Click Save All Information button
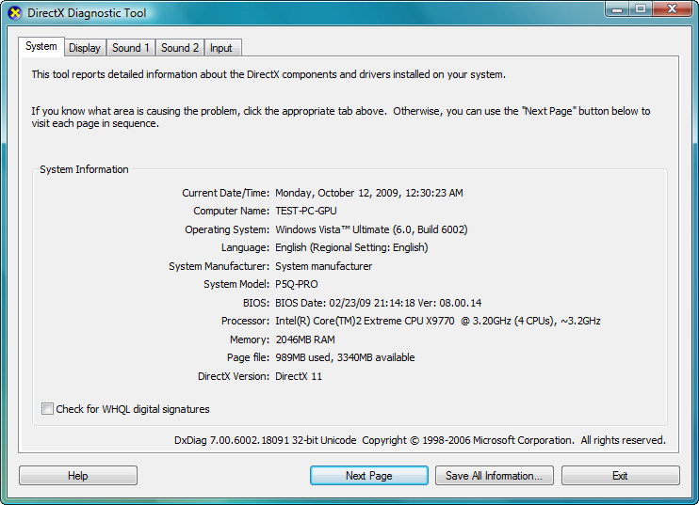Screen dimensions: 699x505 point(495,476)
